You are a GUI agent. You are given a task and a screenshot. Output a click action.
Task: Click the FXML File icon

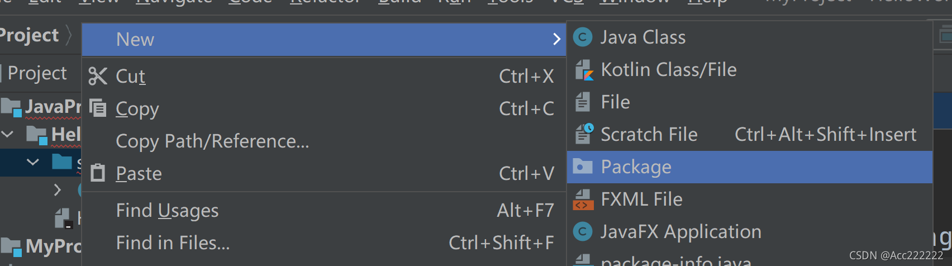tap(583, 199)
